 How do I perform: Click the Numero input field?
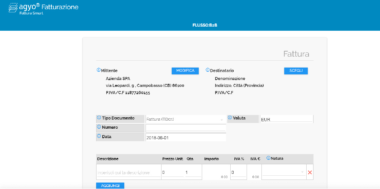[185, 128]
